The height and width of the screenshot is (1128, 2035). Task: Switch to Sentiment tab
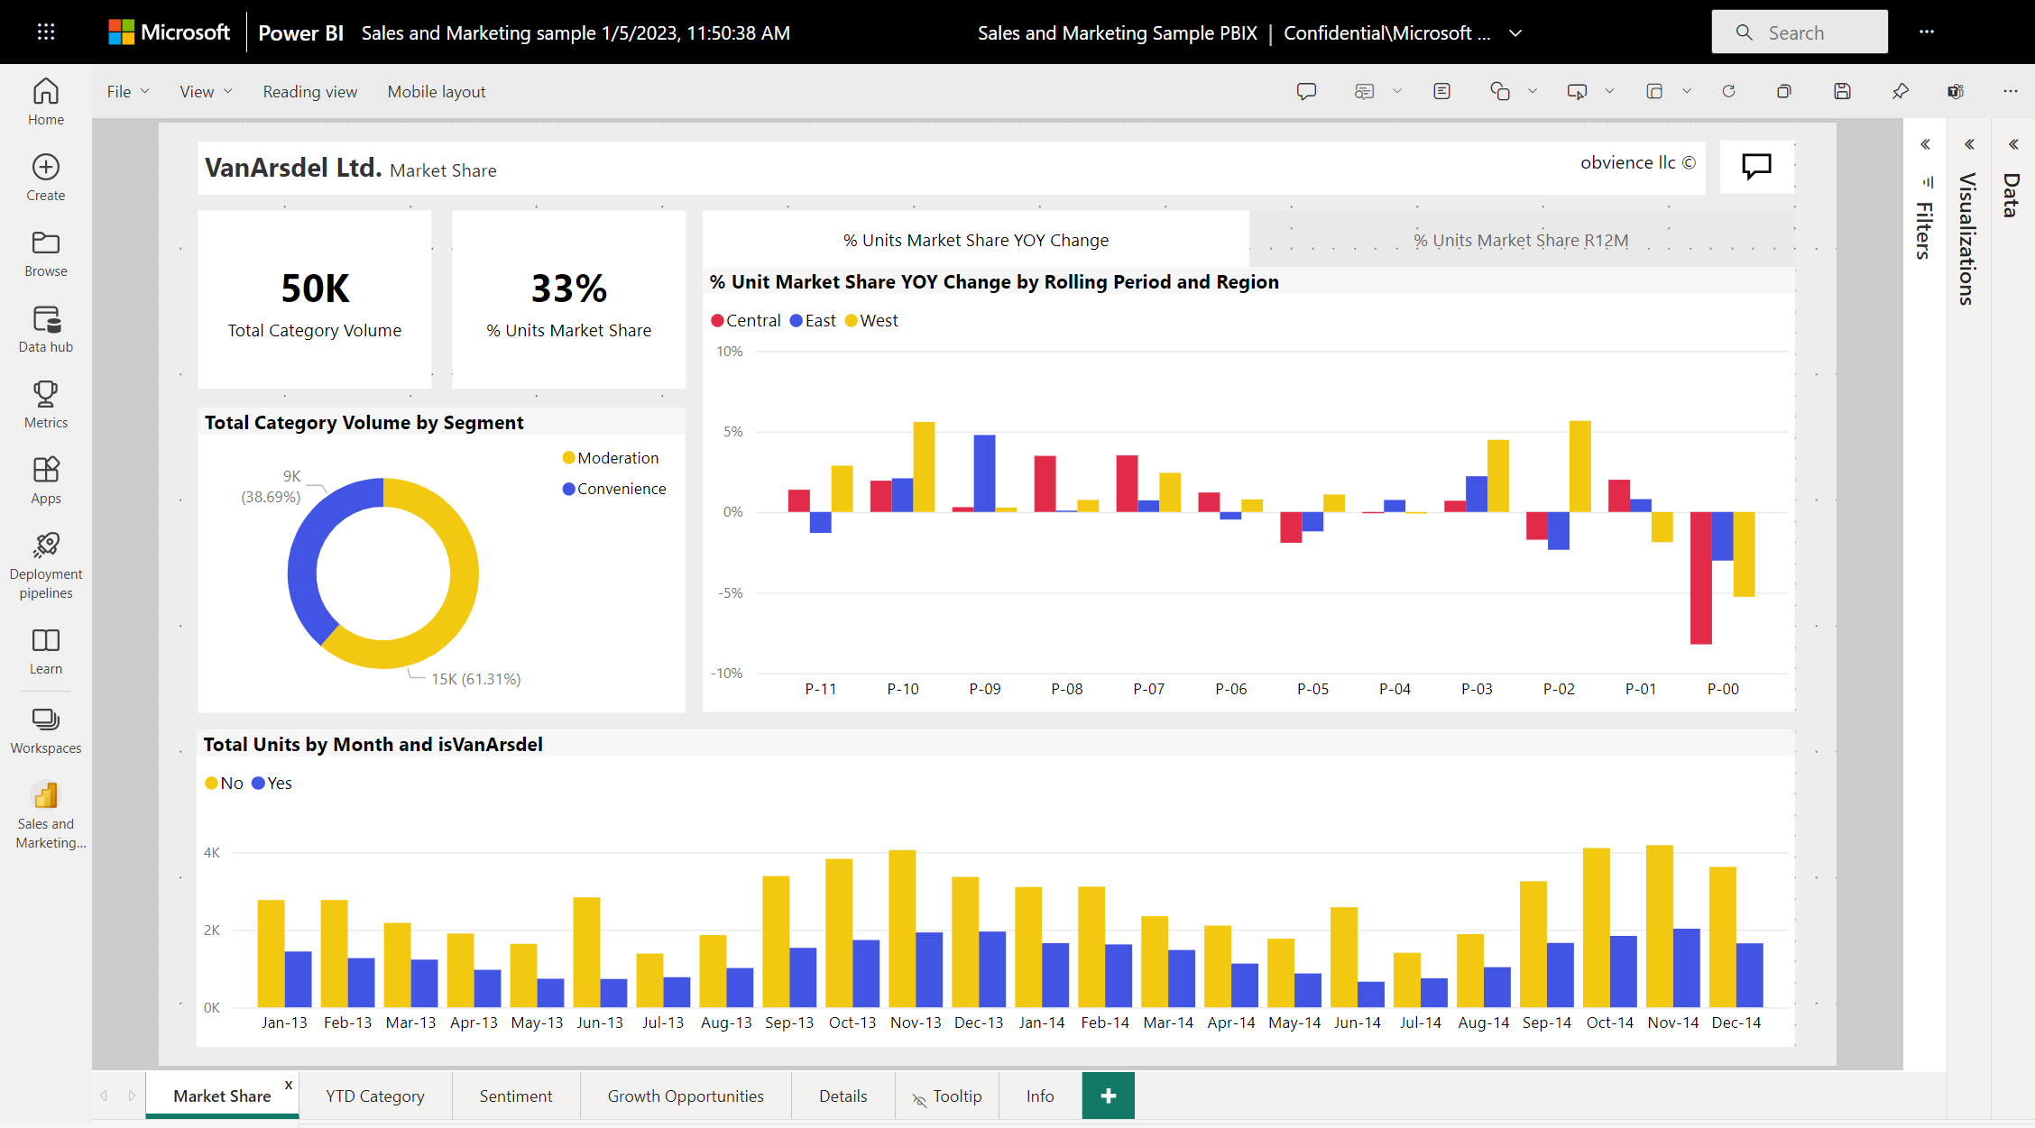click(514, 1096)
